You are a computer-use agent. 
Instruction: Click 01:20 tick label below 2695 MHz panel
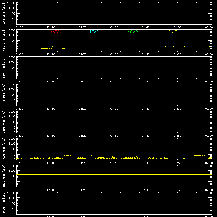coord(83,136)
